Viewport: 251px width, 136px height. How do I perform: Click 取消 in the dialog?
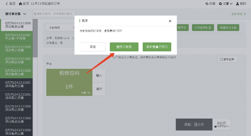click(x=93, y=47)
